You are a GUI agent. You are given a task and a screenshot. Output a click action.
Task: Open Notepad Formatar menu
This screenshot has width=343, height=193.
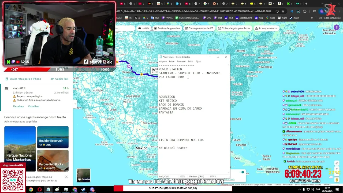(x=181, y=61)
